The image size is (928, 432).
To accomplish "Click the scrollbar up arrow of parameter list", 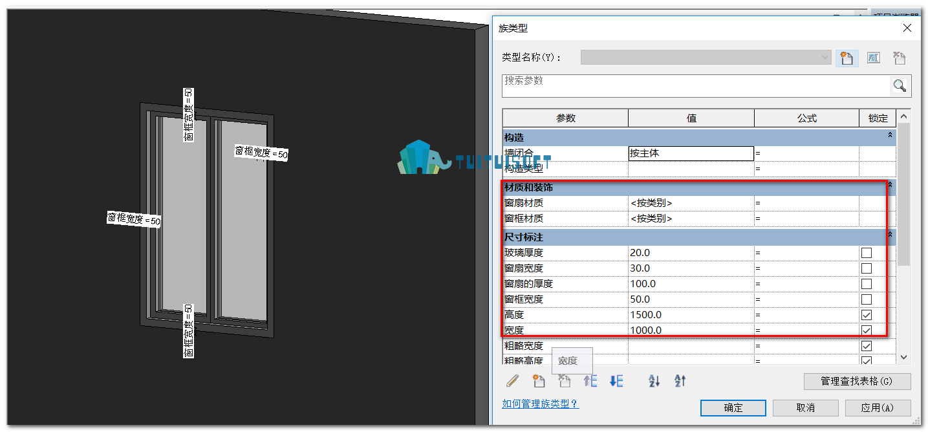I will (x=903, y=116).
